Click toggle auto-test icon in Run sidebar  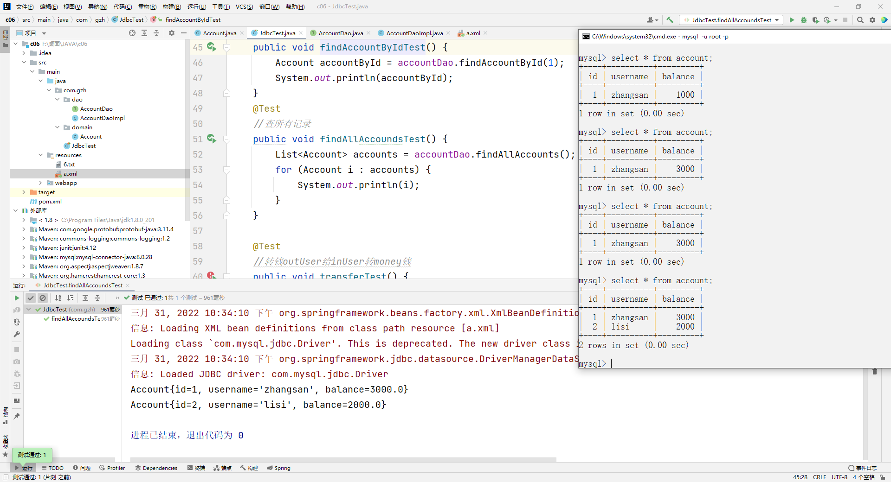coord(17,322)
